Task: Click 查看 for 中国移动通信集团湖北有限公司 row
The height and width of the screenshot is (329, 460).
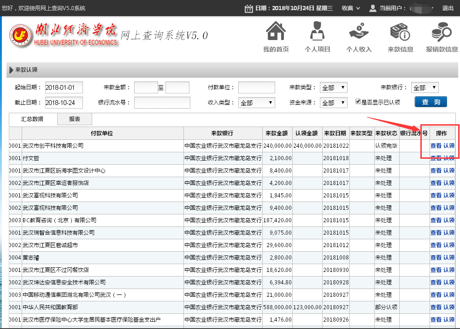Action: [436, 295]
